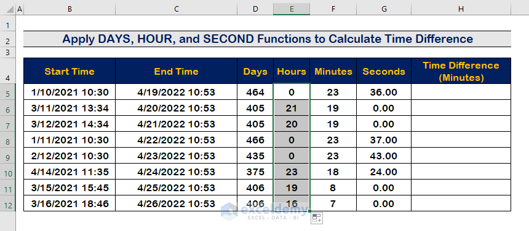
Task: Click empty Time Difference cell in row 5
Action: (461, 92)
